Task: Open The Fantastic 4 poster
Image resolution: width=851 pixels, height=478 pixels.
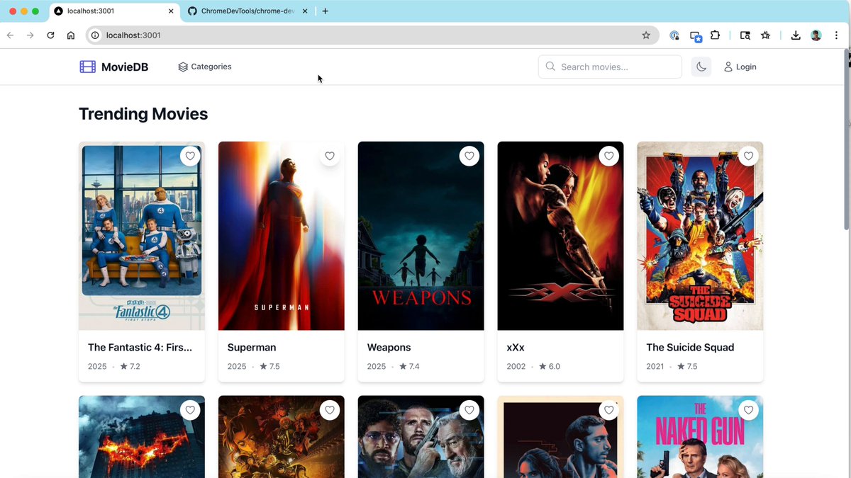Action: (x=142, y=236)
